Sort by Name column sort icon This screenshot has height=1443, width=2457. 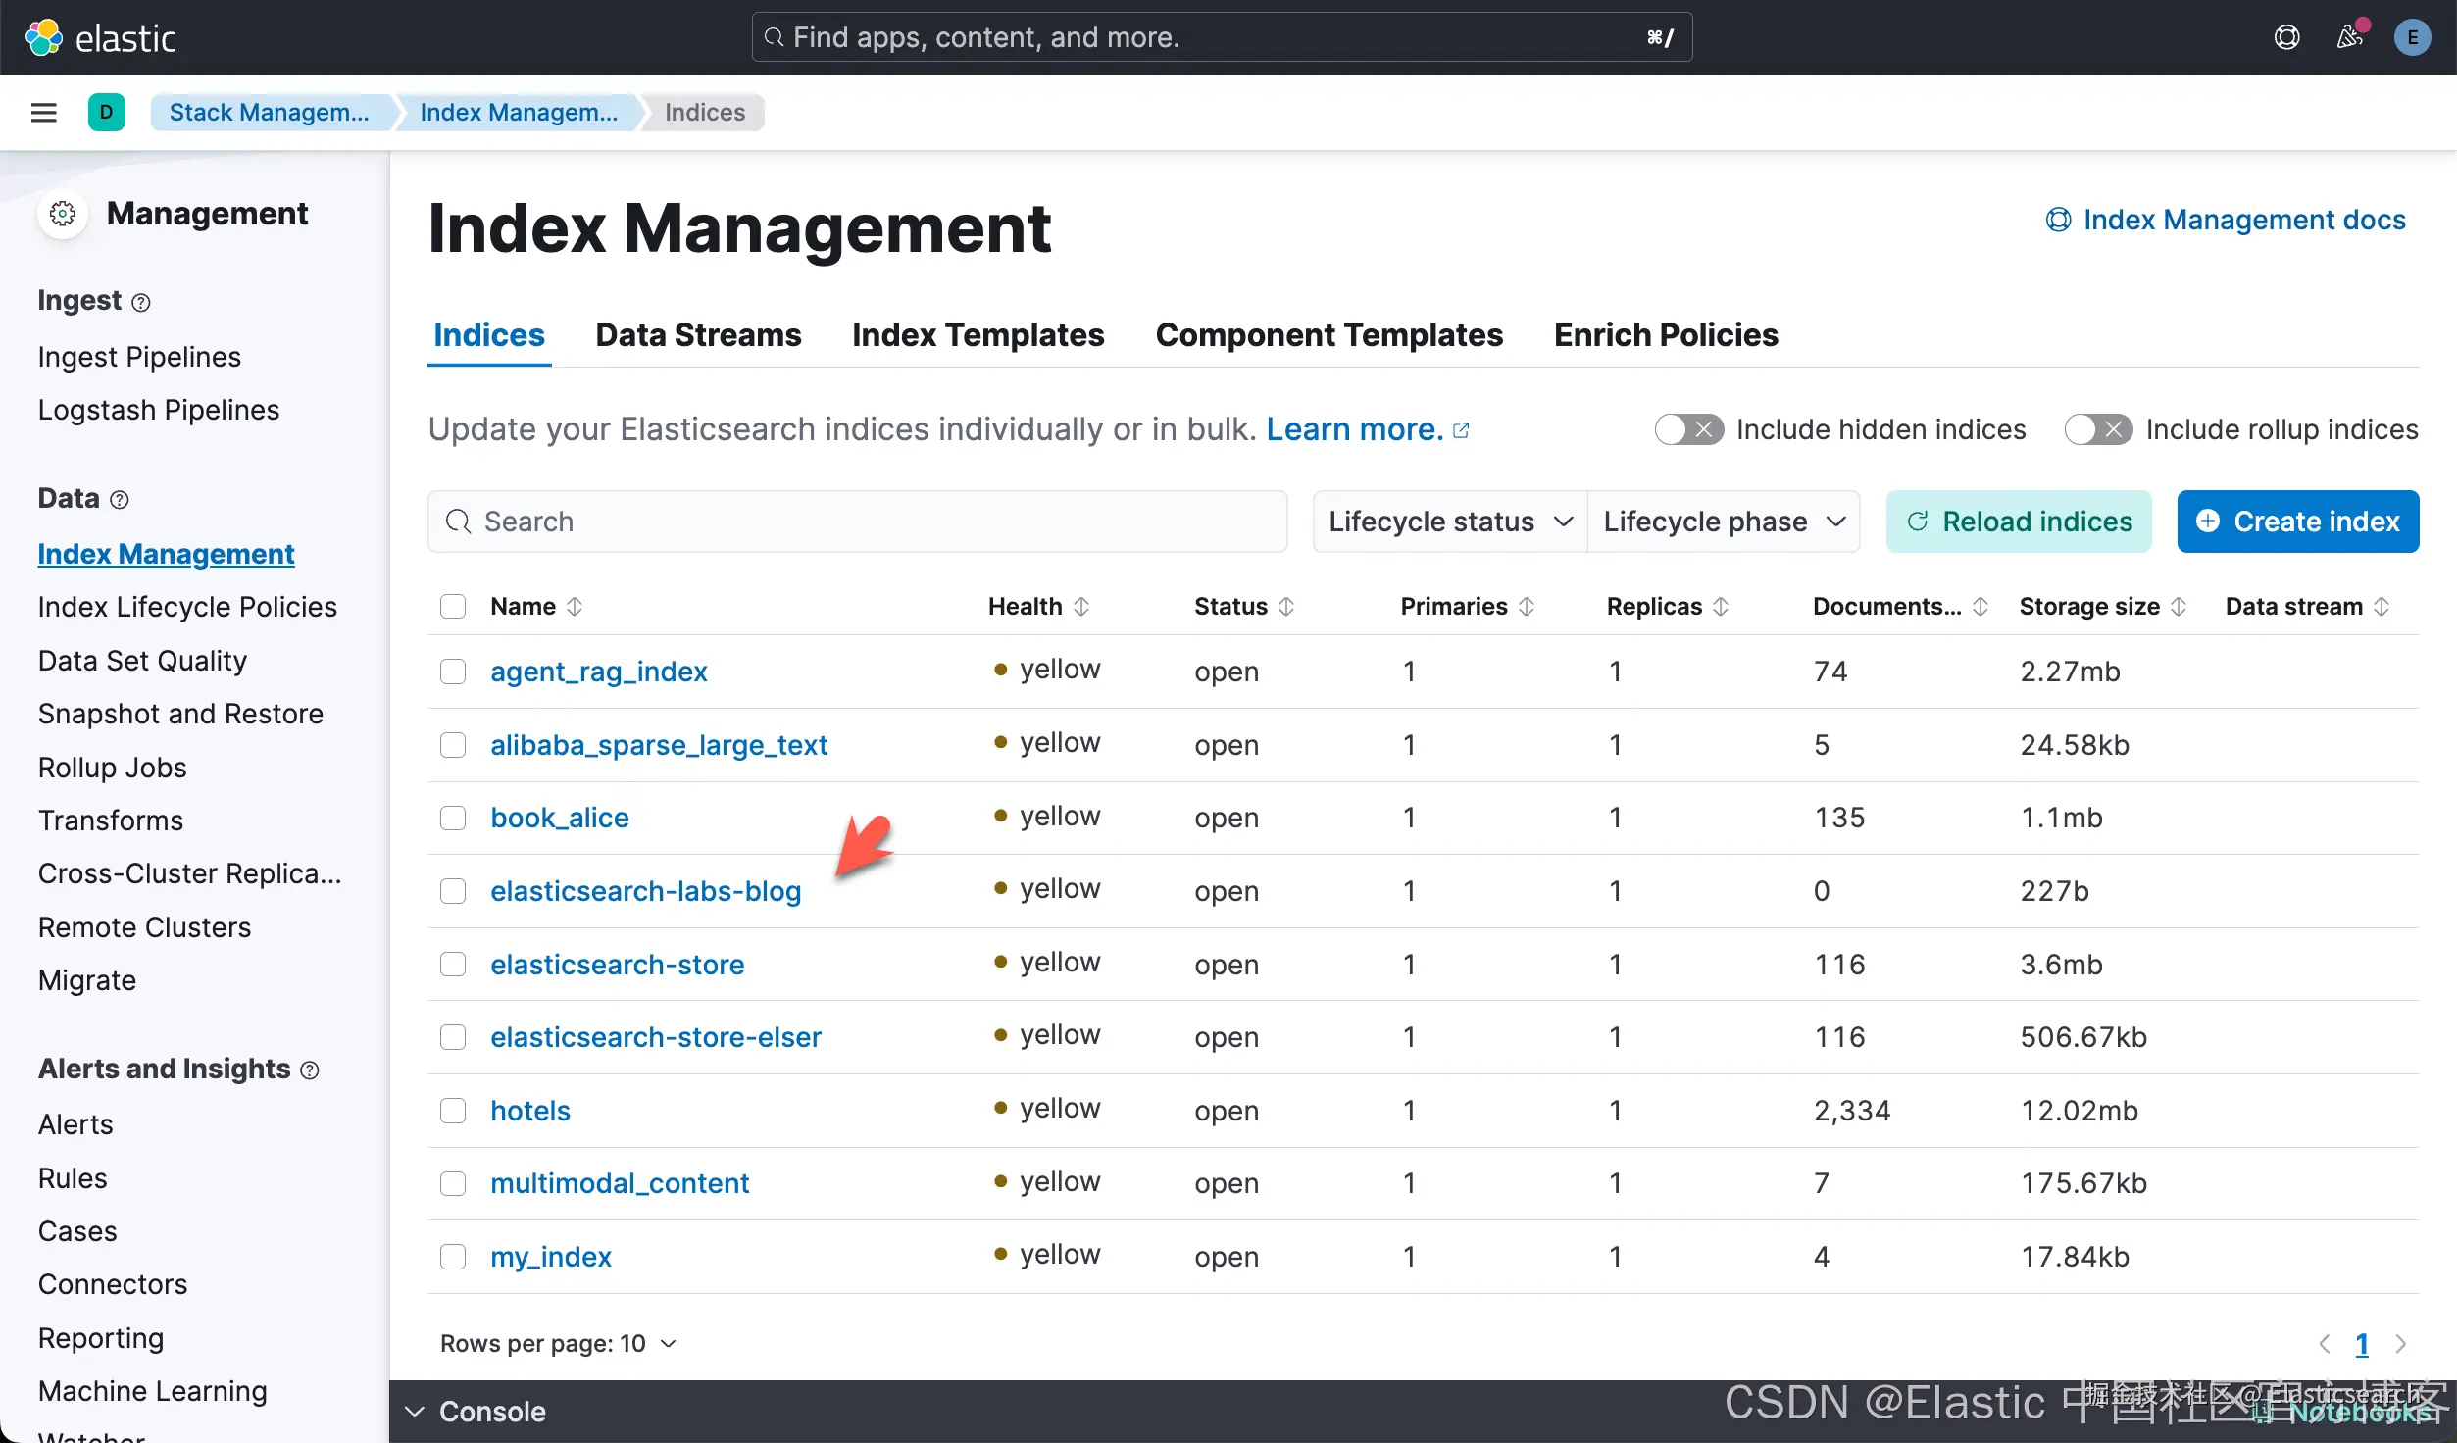(x=576, y=607)
